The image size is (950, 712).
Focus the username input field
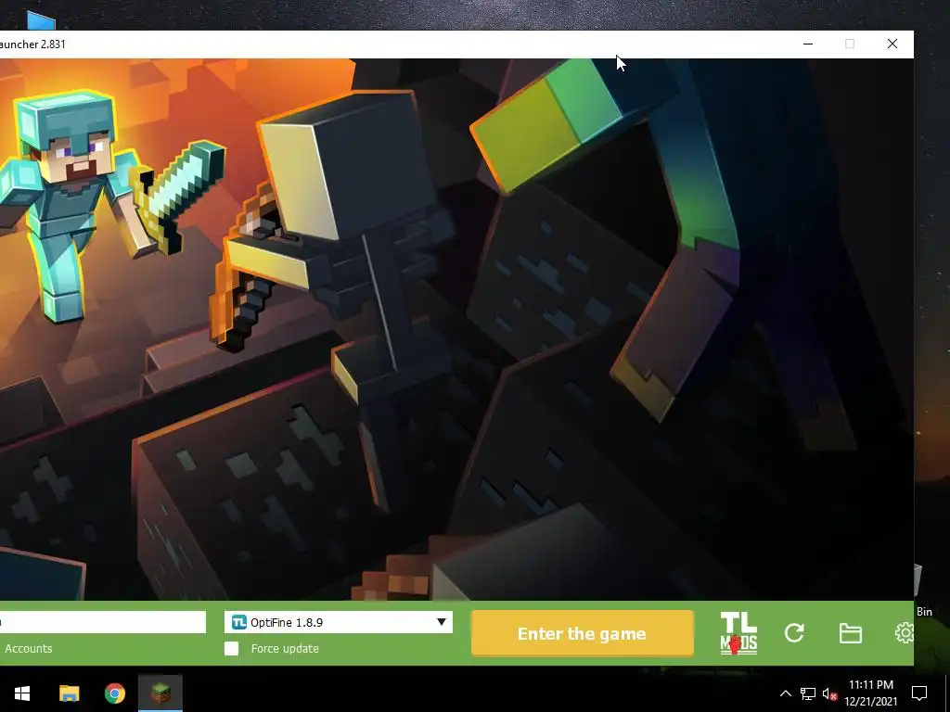click(102, 622)
